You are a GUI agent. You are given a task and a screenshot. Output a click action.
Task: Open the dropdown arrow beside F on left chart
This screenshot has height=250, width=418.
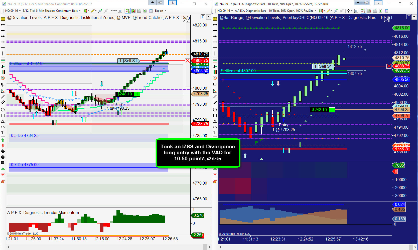coord(208,17)
